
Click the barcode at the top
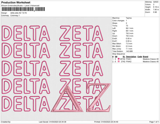point(23,9)
